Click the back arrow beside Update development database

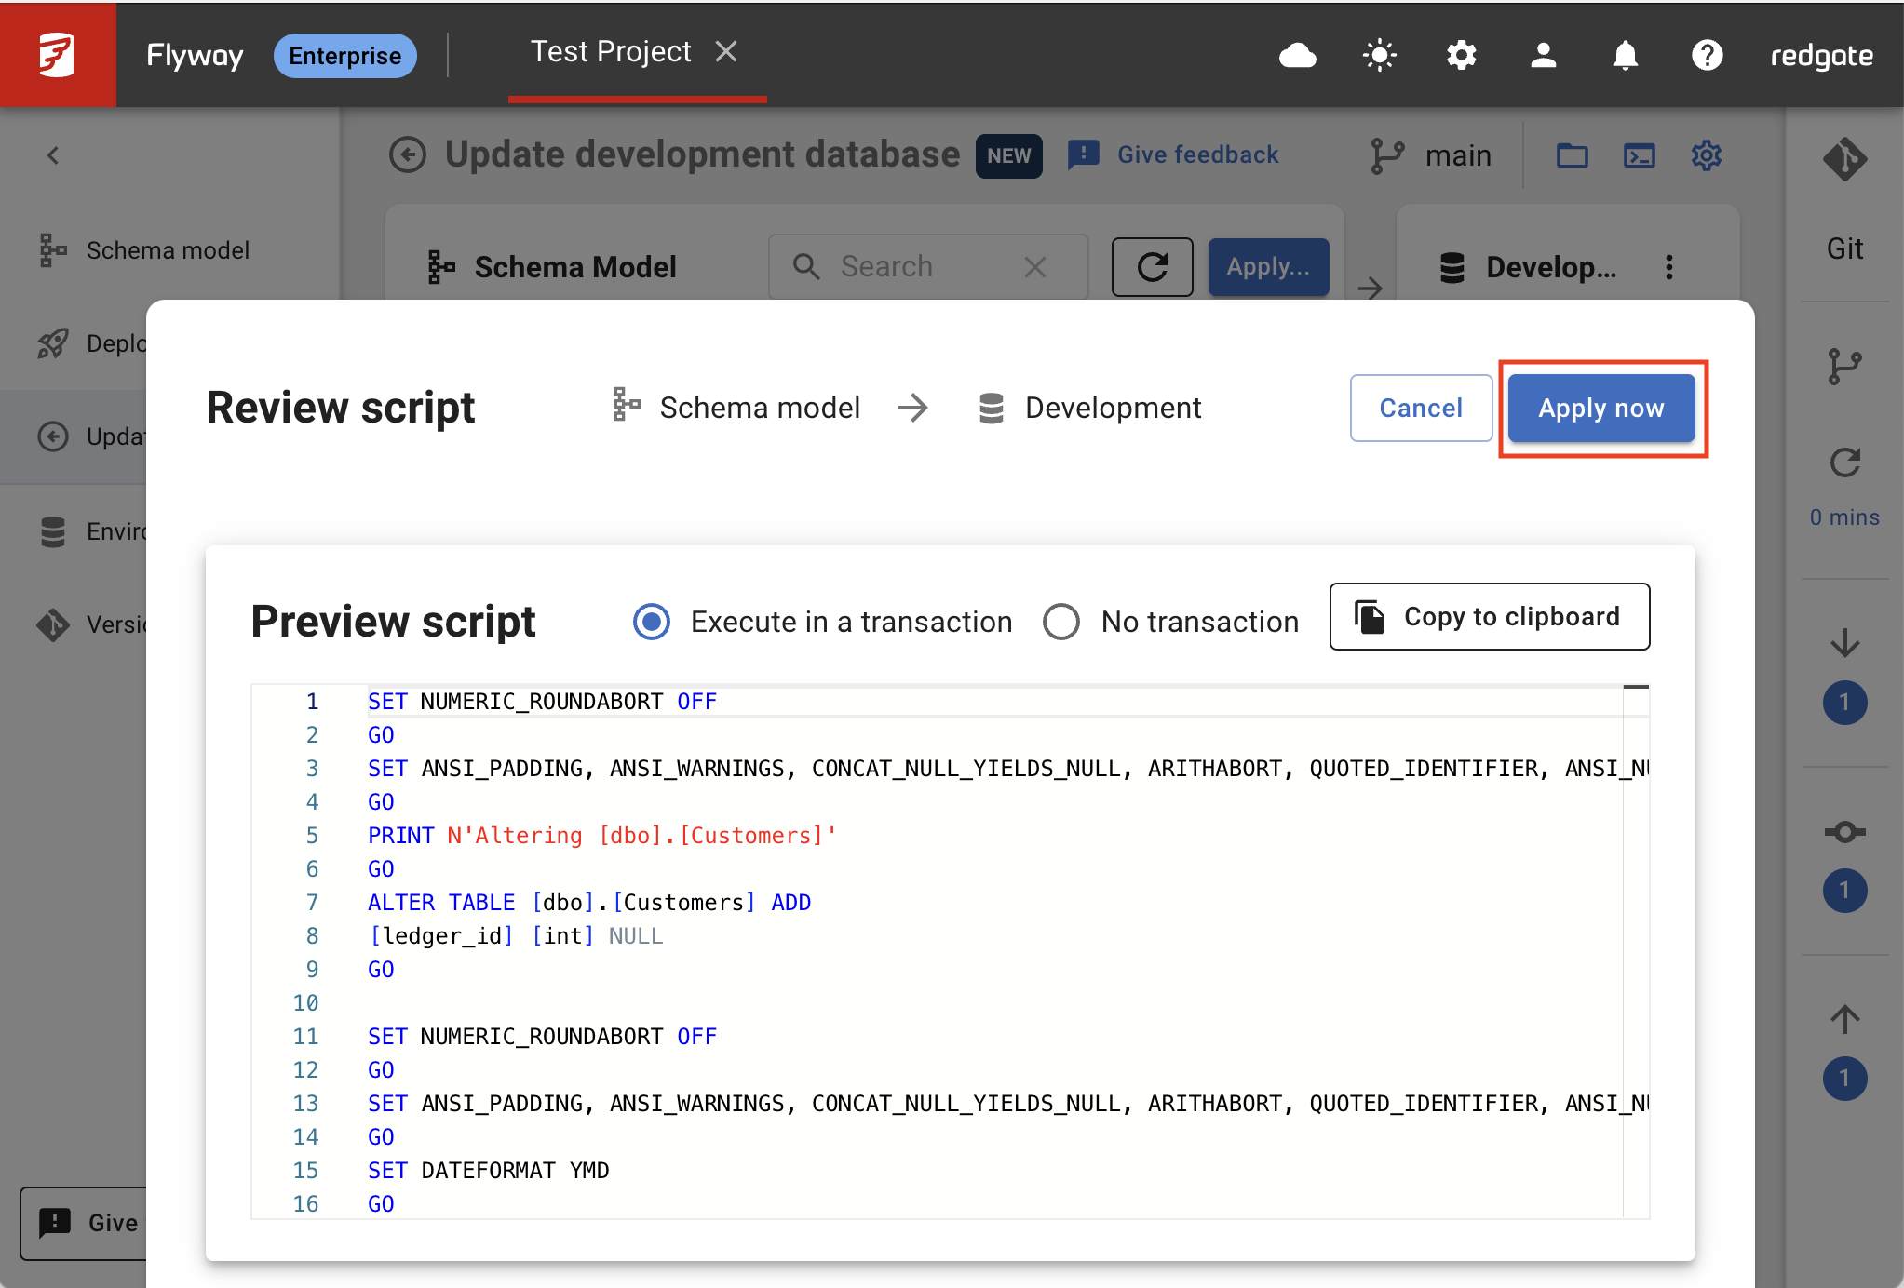pyautogui.click(x=407, y=155)
